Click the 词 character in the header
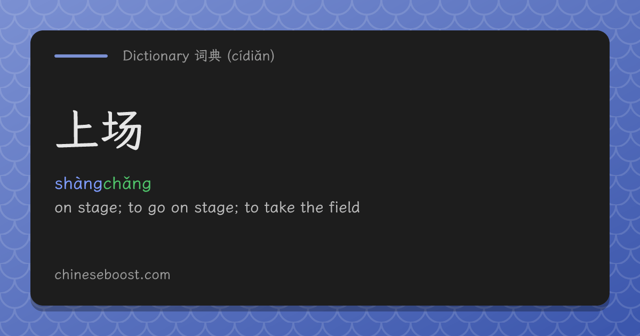The image size is (640, 336). click(x=201, y=56)
